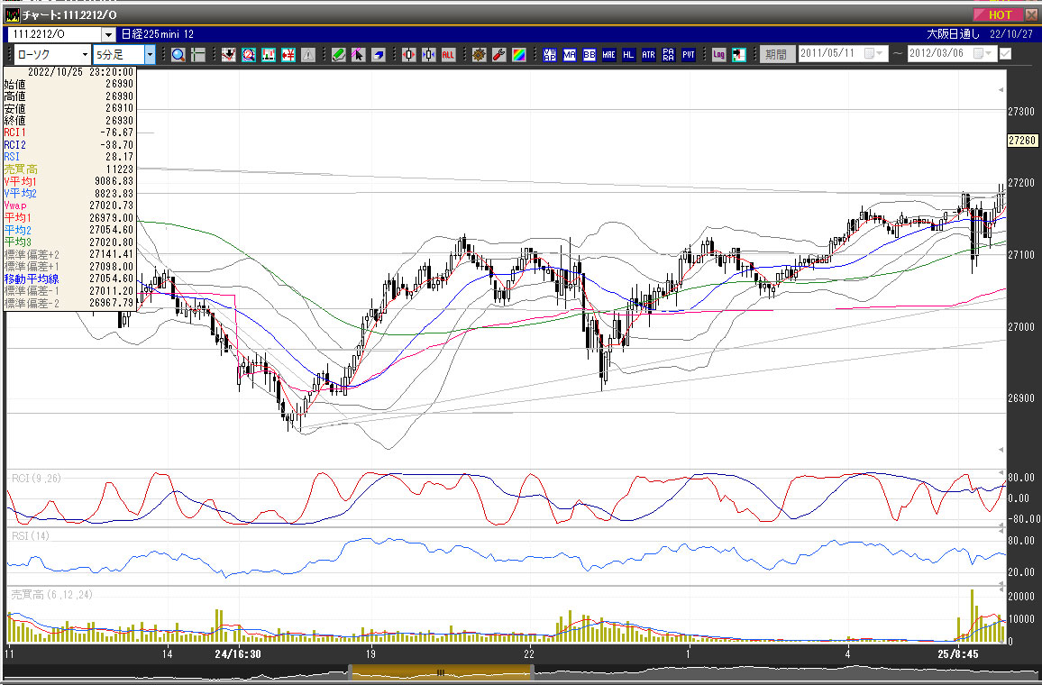Image resolution: width=1042 pixels, height=685 pixels.
Task: Click the 2022/10/25 23:20:00 timestamp header
Action: (x=80, y=72)
